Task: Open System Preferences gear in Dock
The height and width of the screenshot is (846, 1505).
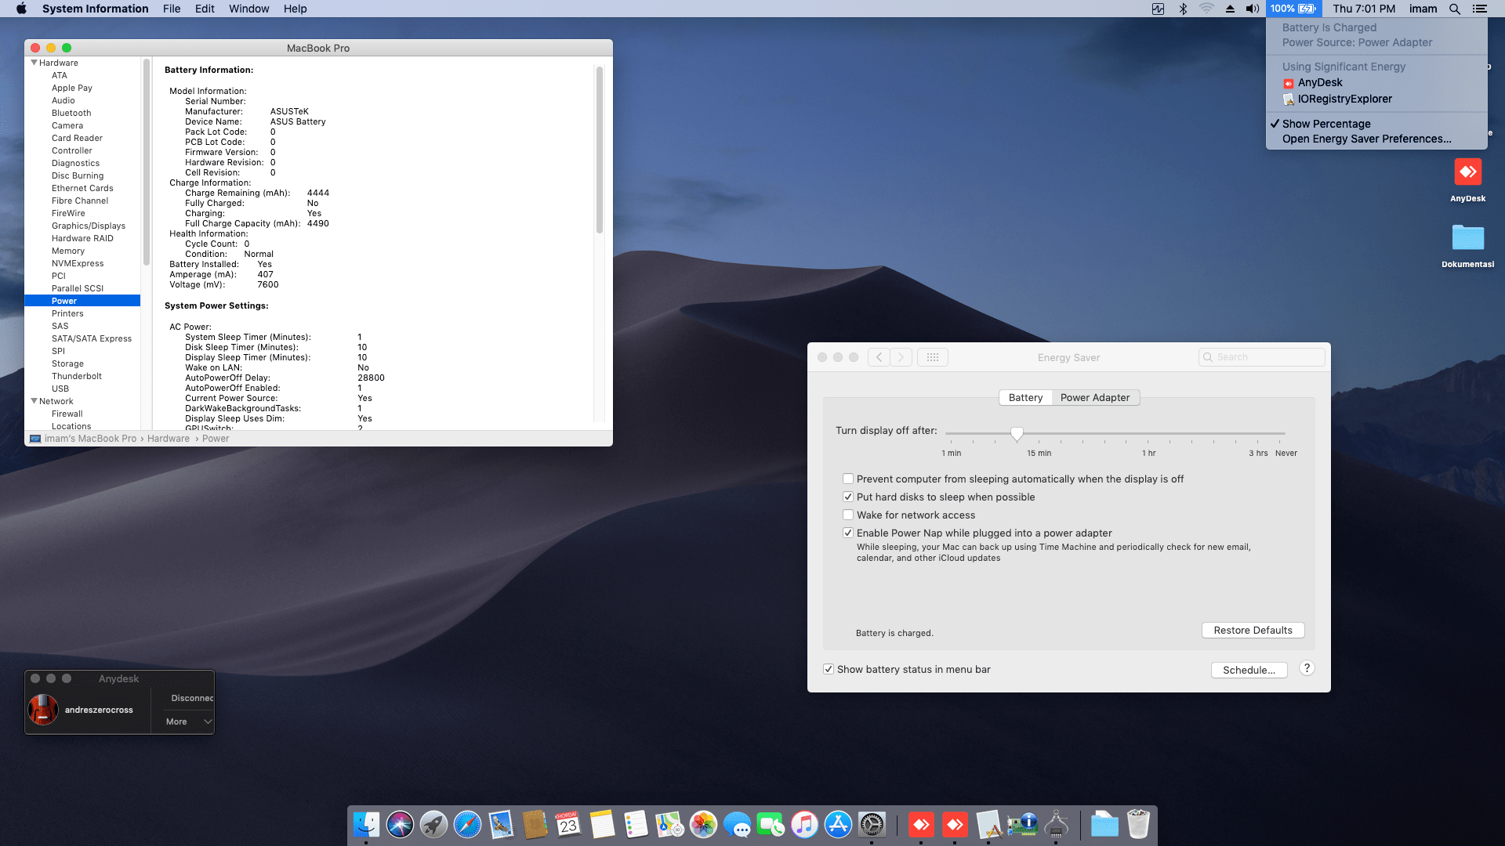Action: [x=872, y=824]
